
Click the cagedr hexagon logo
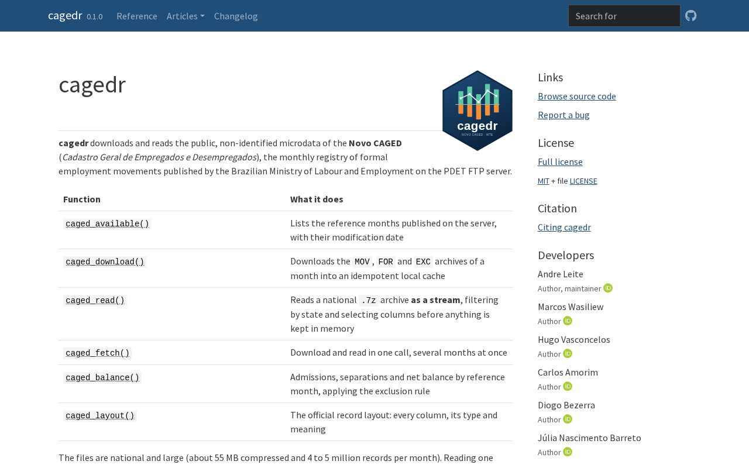pos(477,111)
